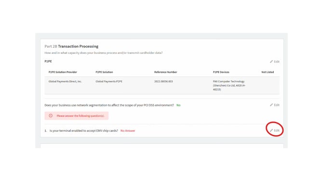Click the 'Please answer the following question(s)' banner
Screen dimensions: 323x181
[77, 116]
